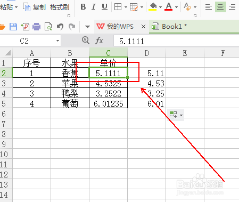
Task: Select cell with value 5.1111
Action: pos(108,73)
